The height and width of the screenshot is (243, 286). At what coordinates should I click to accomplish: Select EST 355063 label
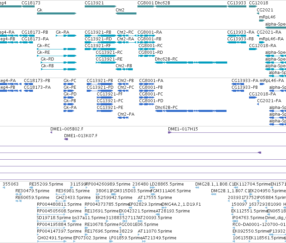click(10, 184)
